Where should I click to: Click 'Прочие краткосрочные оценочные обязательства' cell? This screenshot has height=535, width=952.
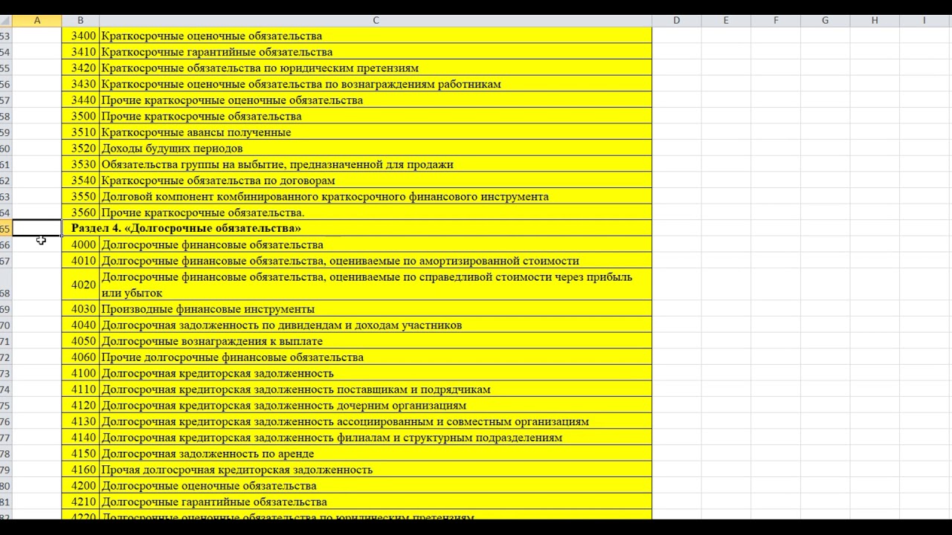click(376, 100)
